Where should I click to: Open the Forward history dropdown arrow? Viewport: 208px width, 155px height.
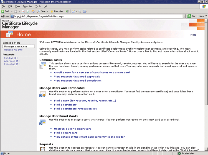coord(19,12)
